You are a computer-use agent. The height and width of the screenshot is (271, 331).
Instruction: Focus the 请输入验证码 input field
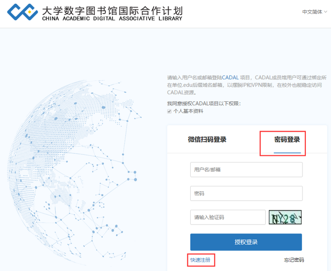click(228, 217)
